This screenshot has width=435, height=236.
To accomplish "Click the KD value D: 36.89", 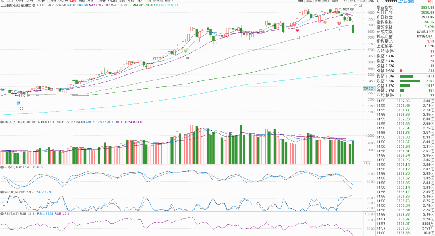I will pos(37,167).
